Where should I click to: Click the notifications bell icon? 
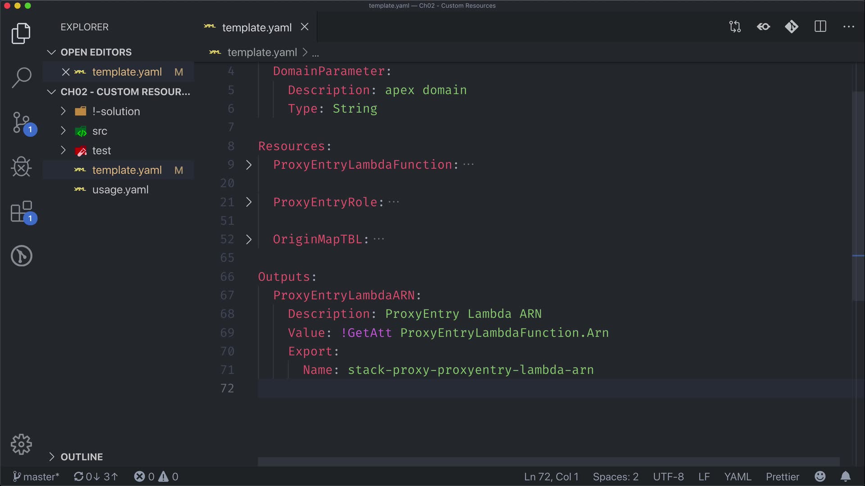(846, 477)
